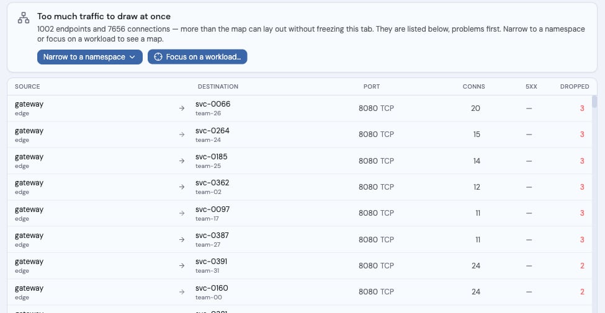This screenshot has width=605, height=313.
Task: Click the arrow icon in the svc-0066 row
Action: pyautogui.click(x=182, y=108)
